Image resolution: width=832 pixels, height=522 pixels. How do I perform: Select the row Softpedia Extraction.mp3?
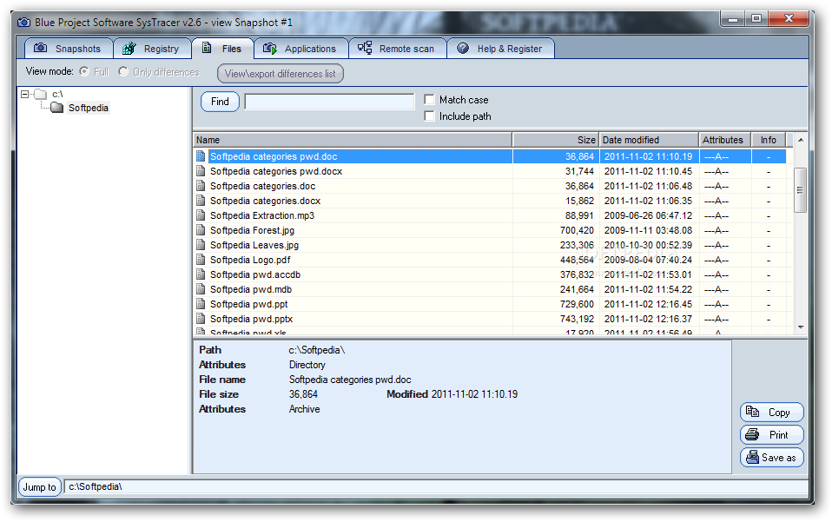tap(489, 215)
